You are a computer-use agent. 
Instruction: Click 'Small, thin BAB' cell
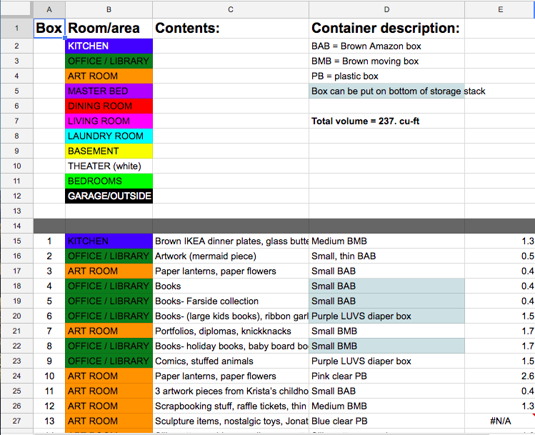[386, 256]
